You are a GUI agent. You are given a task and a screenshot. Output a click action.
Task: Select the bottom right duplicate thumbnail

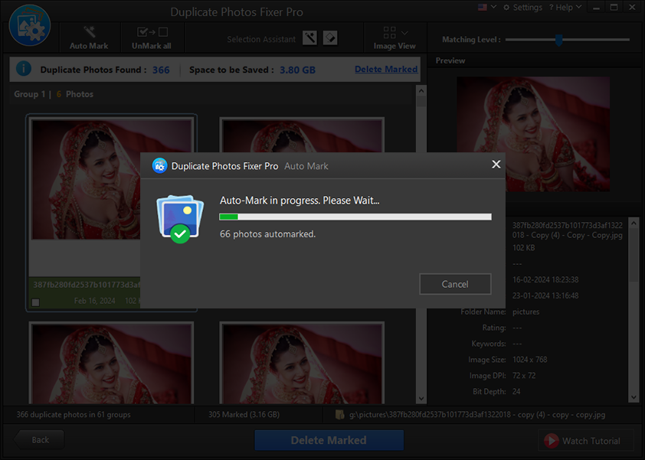(303, 363)
